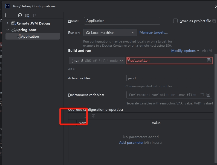This screenshot has width=217, height=165.
Task: Click Manage targets link
Action: coord(154,32)
